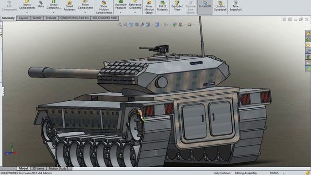Switch to the Evaluate tab
Viewport: 311px width, 175px height.
pos(51,18)
